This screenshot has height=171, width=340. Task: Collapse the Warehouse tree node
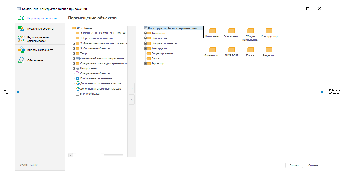point(71,28)
